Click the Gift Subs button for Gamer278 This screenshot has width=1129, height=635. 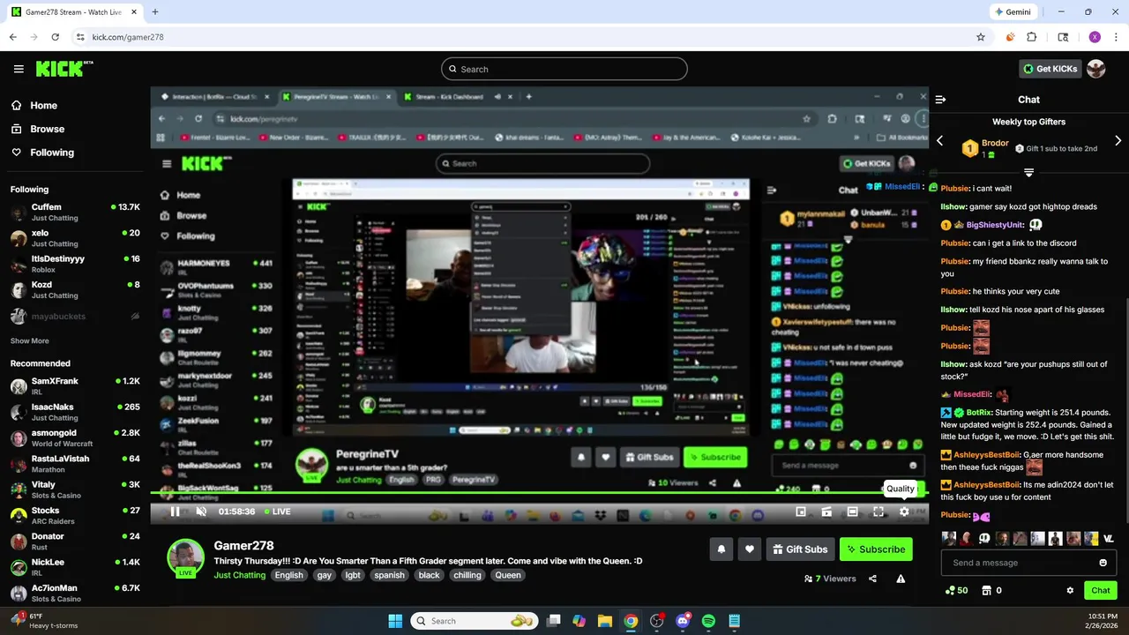point(801,549)
